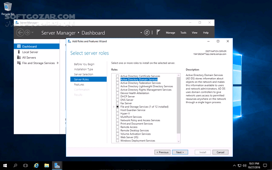Select Active Directory Rights Management Services row

(146, 90)
